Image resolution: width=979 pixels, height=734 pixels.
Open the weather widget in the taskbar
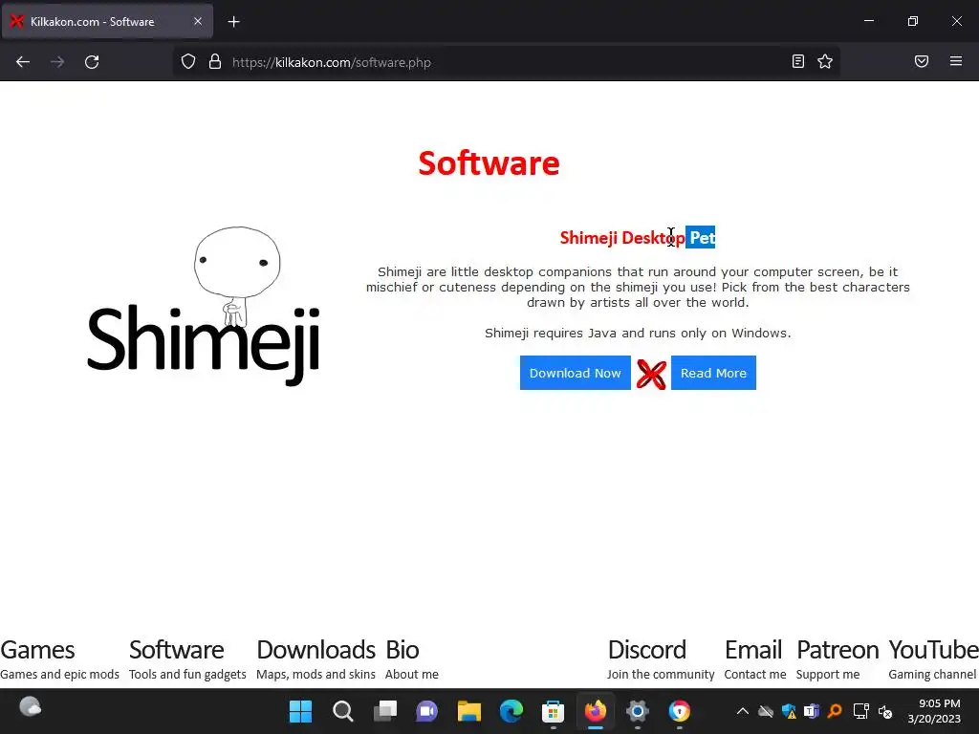pos(30,708)
